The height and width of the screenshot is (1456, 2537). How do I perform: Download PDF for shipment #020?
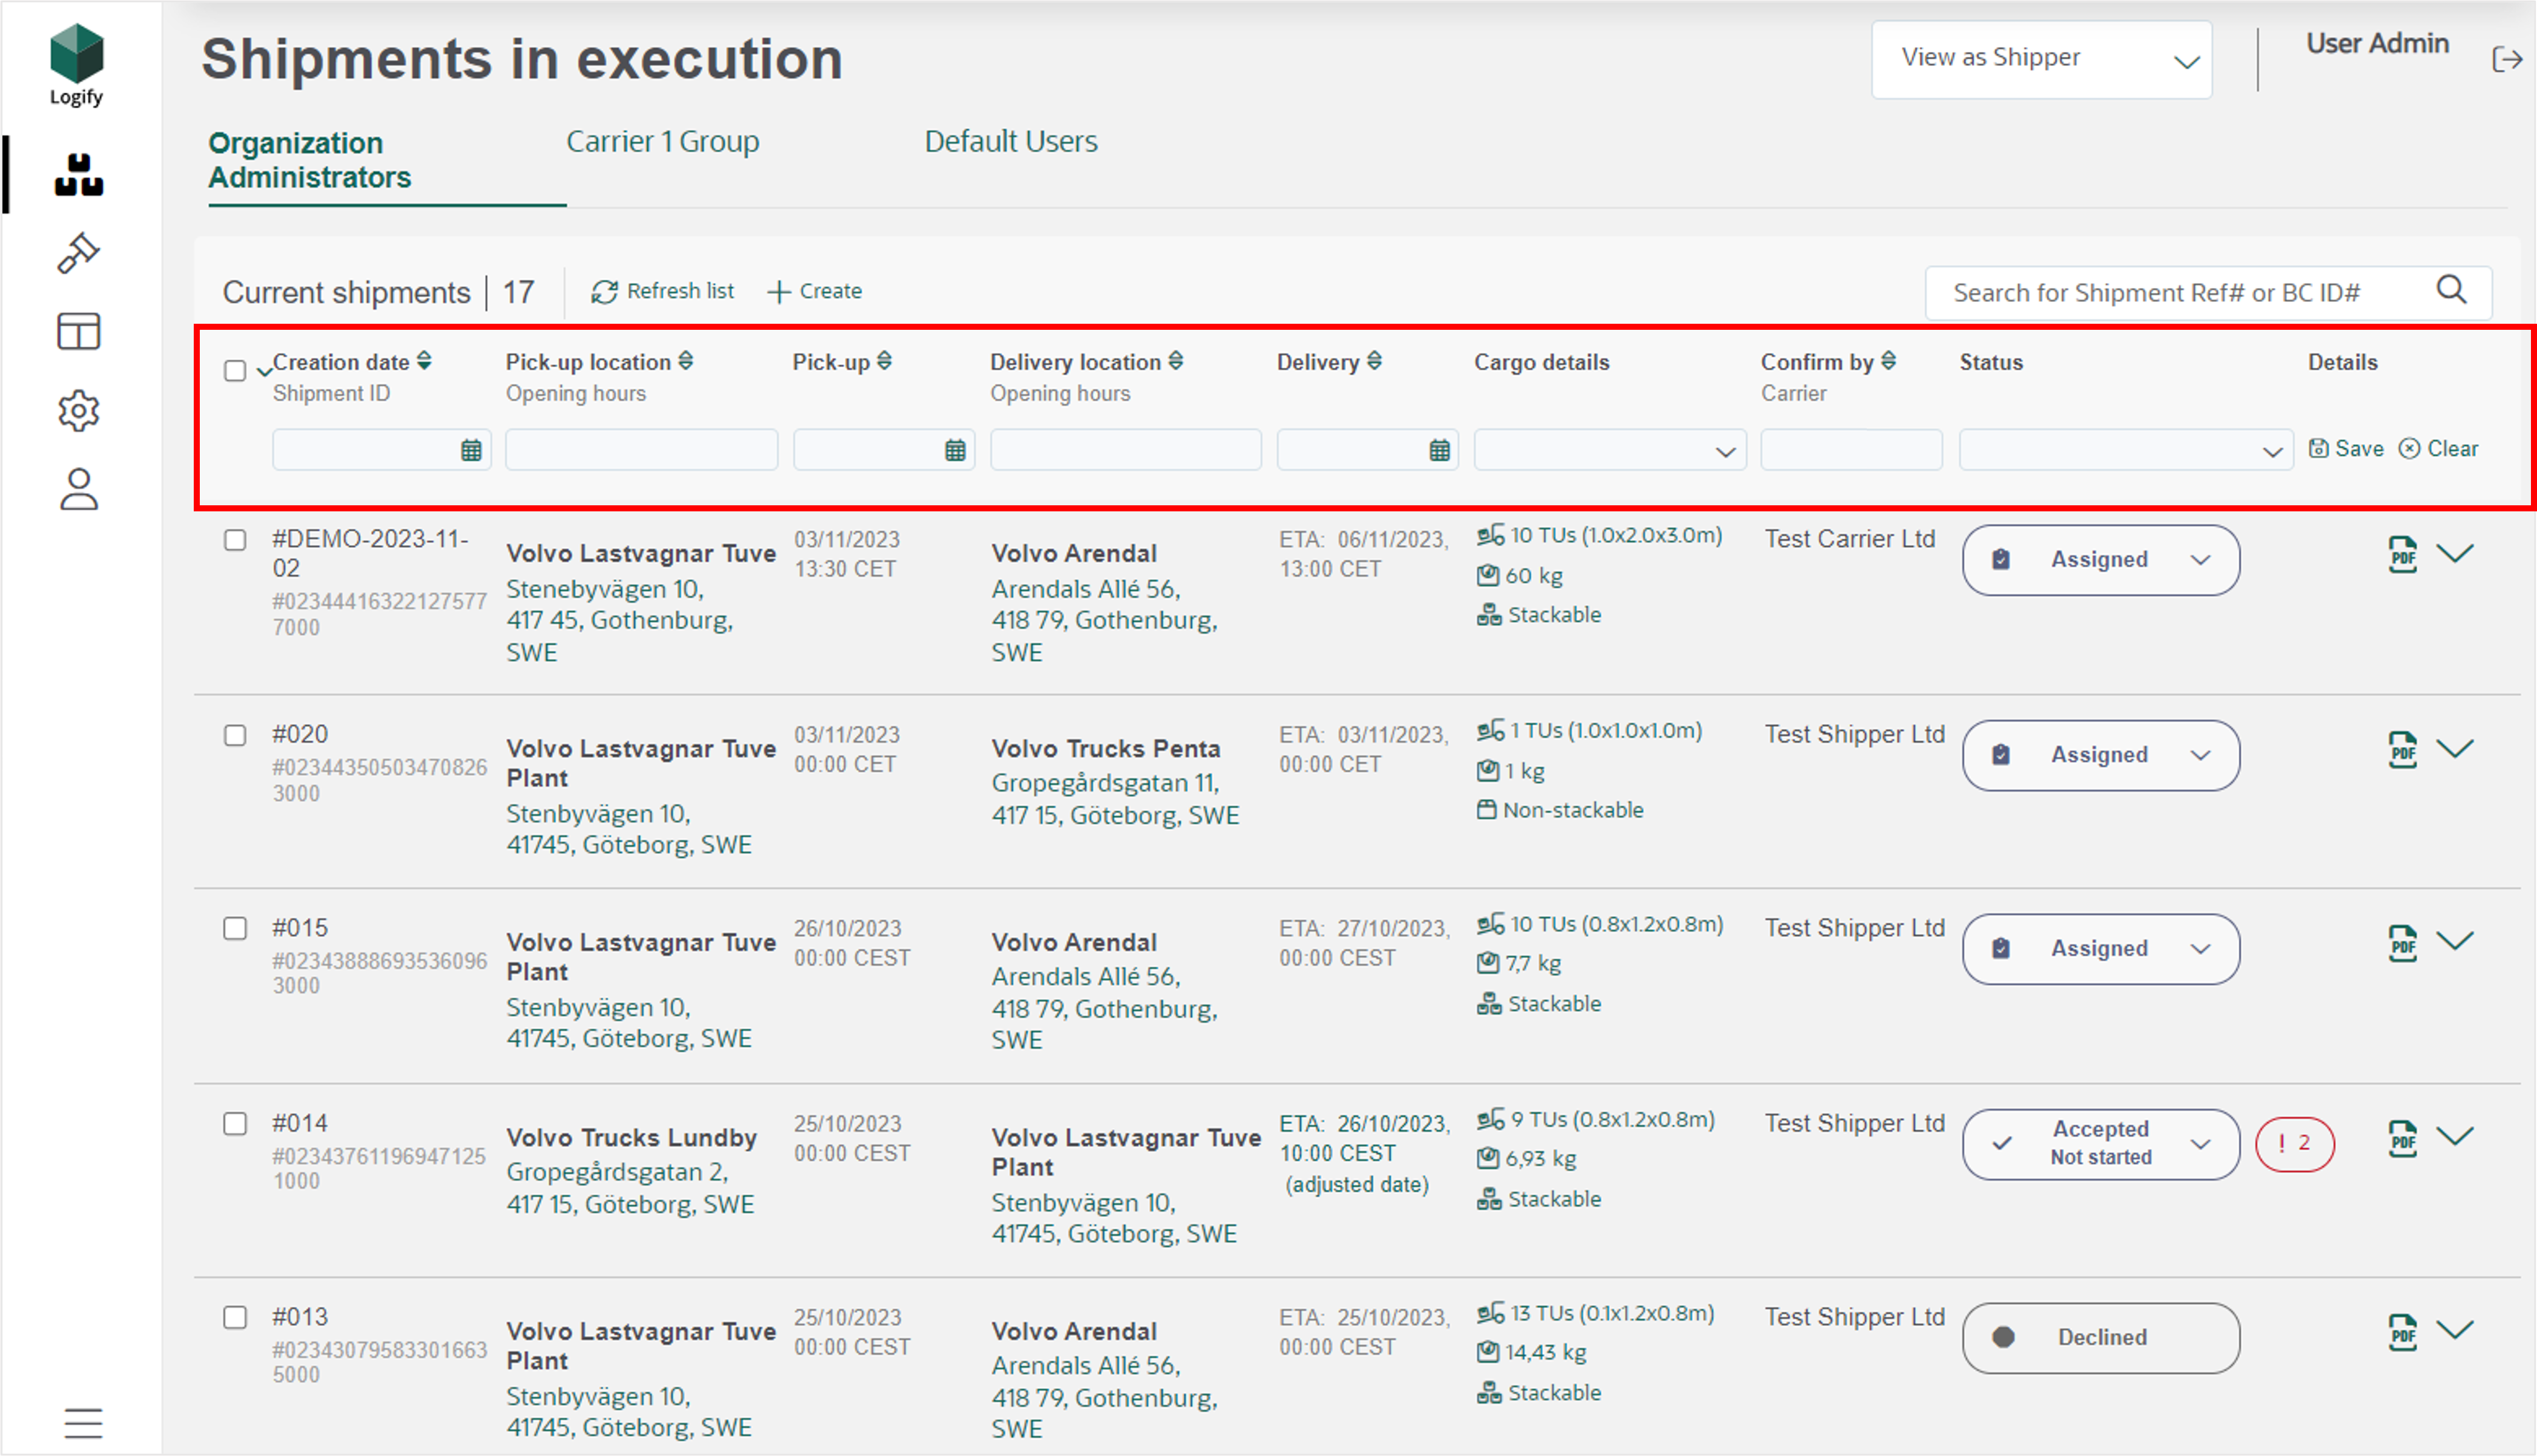2403,749
